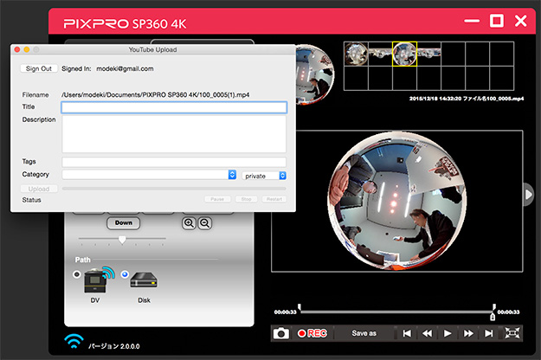Fast forward the video
Screen dimensions: 541x360
point(468,333)
